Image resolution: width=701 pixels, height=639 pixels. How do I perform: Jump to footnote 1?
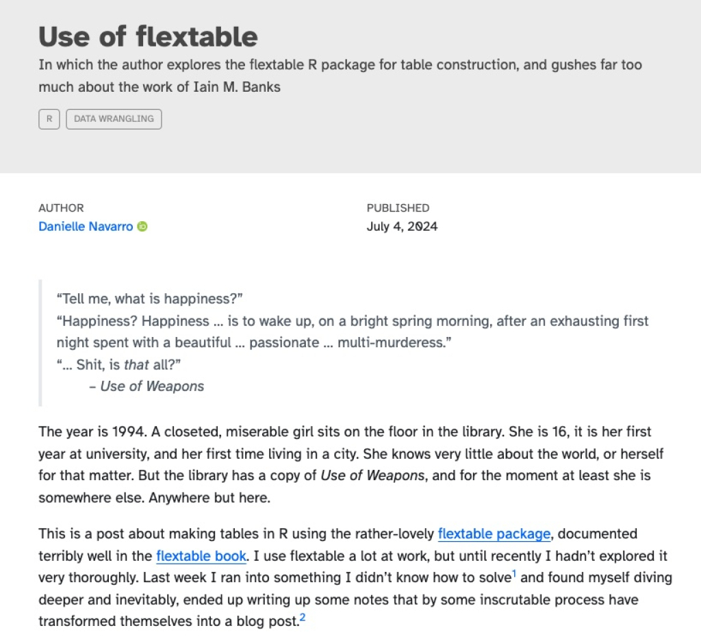tap(514, 573)
